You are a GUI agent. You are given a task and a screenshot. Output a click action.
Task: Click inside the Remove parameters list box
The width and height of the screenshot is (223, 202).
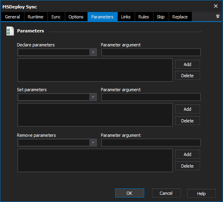coord(95,160)
